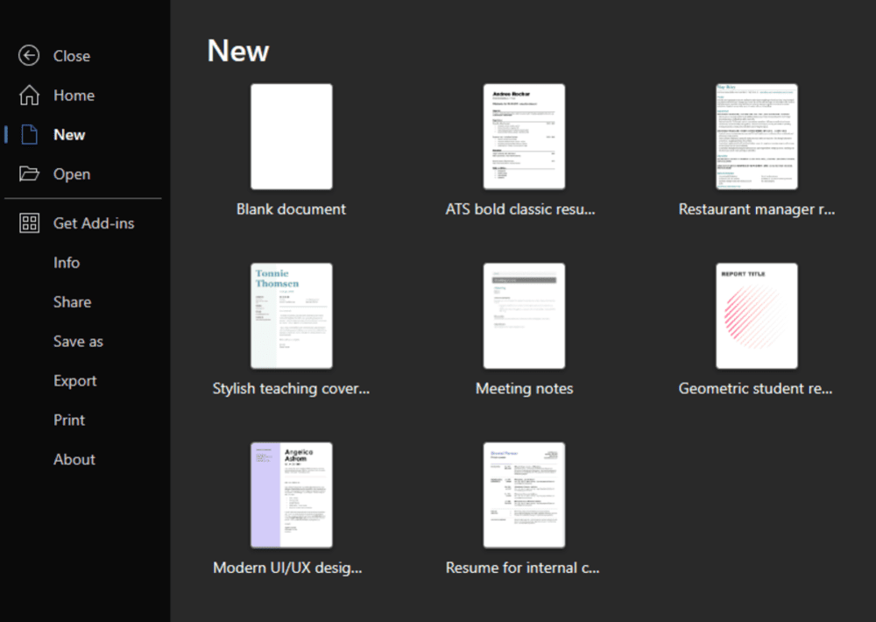Open the Share page

tap(72, 301)
